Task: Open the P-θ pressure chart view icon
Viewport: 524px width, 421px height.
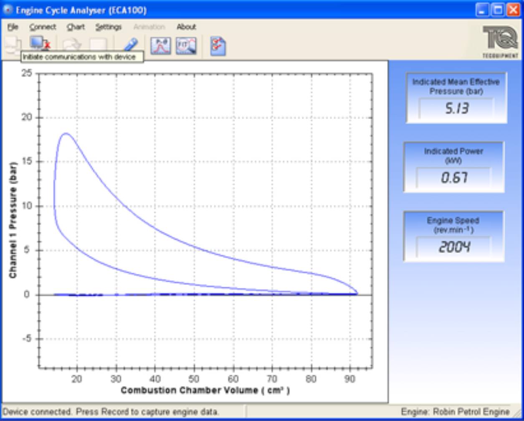Action: [161, 46]
